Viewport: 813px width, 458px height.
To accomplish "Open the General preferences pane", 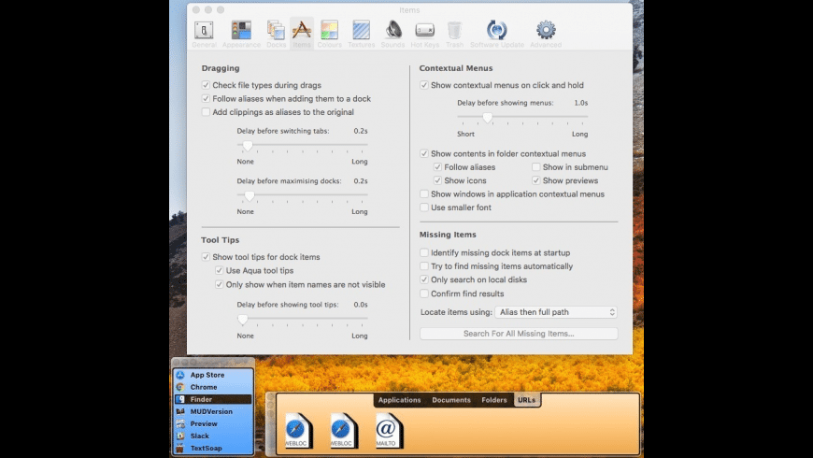I will click(x=203, y=32).
